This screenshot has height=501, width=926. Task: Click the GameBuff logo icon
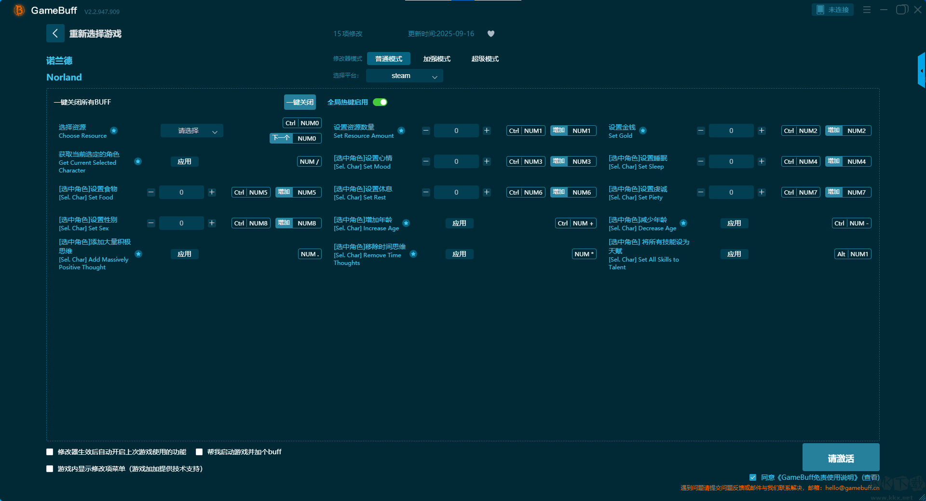click(19, 10)
